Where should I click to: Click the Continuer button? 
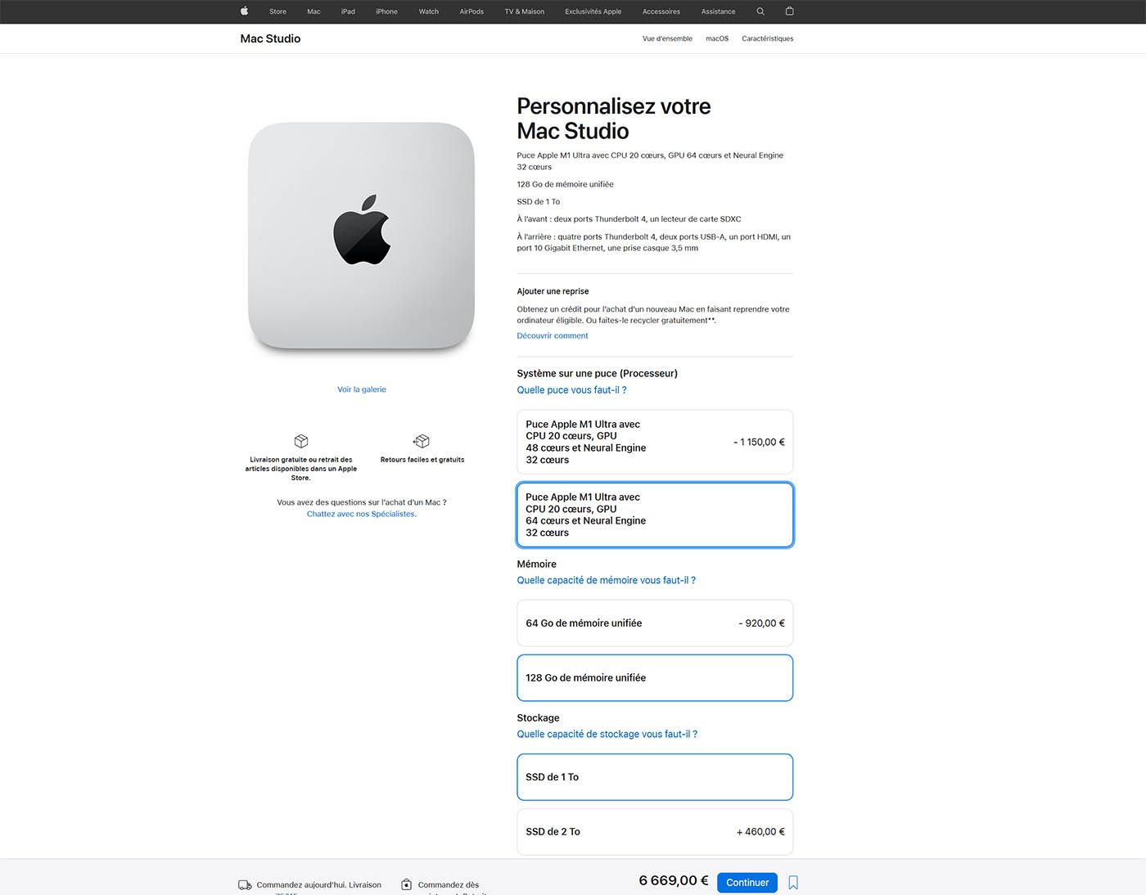click(x=747, y=883)
